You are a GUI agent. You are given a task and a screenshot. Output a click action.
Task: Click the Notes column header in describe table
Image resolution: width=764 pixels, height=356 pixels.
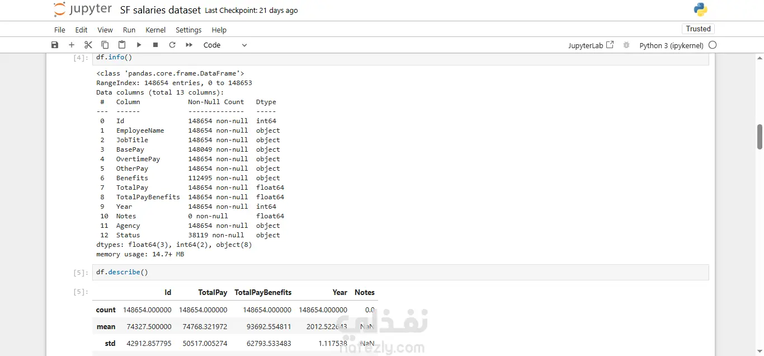tap(365, 292)
